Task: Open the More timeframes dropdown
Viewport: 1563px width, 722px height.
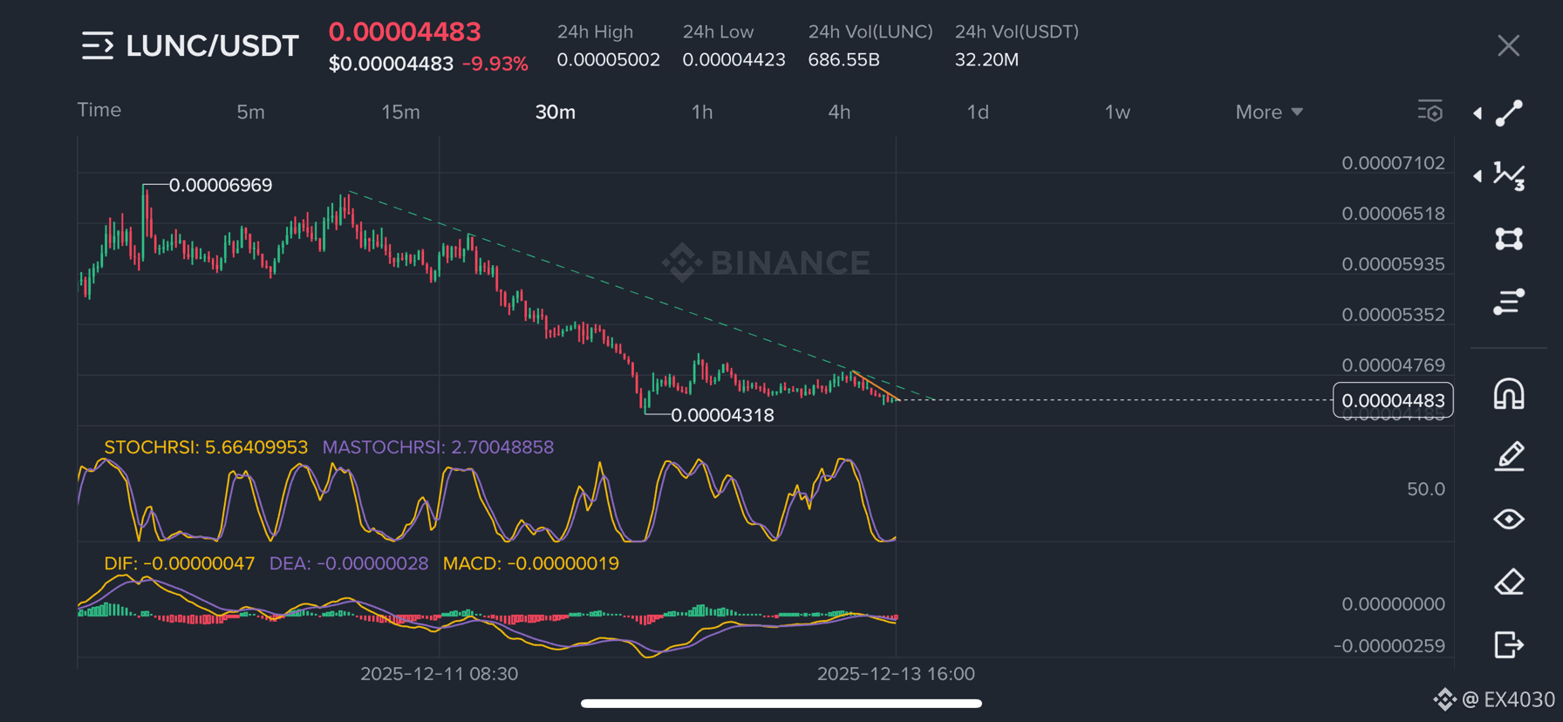Action: coord(1269,112)
